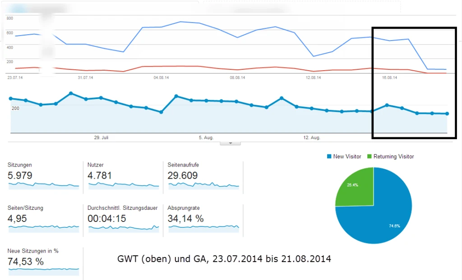The image size is (462, 280).
Task: Click the bounce rate value 34,14 %
Action: click(185, 218)
